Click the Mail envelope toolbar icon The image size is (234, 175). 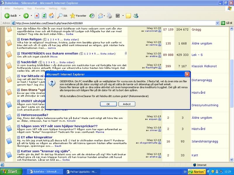pos(100,16)
